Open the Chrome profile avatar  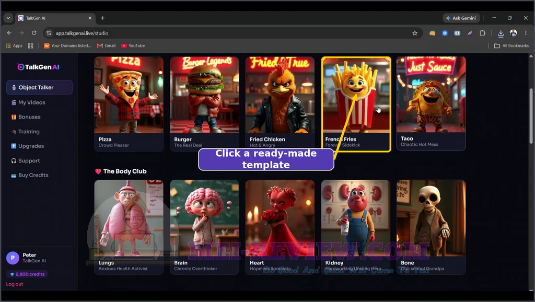click(513, 33)
